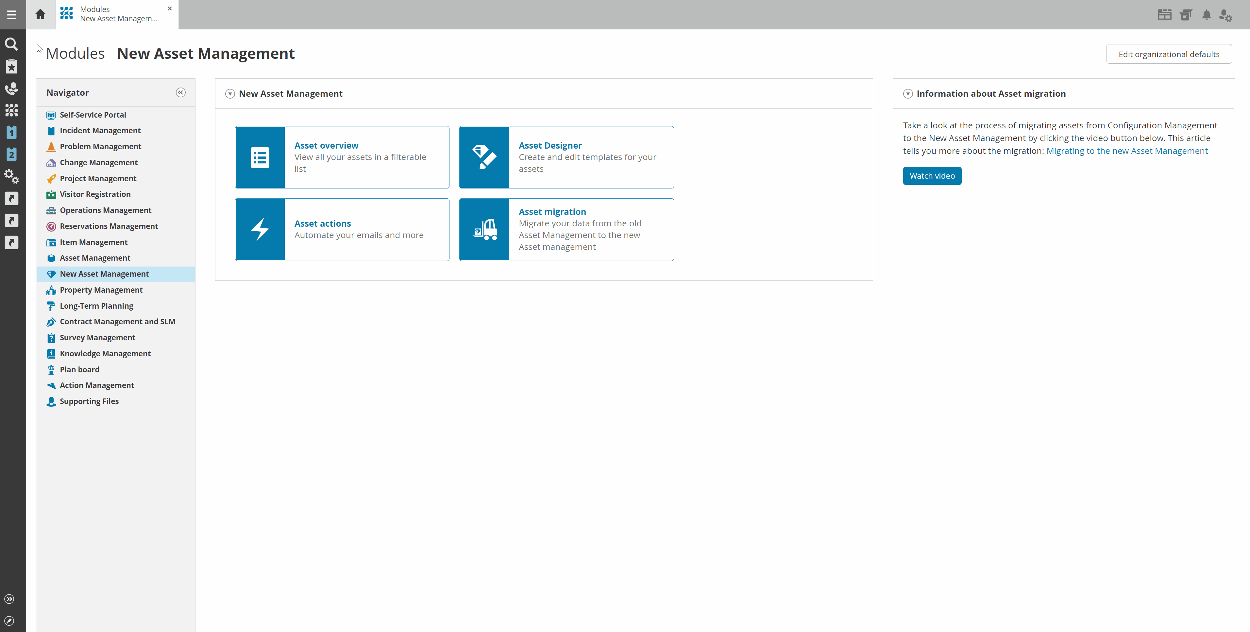Collapse the New Asset Management section
The image size is (1250, 632).
pyautogui.click(x=230, y=94)
